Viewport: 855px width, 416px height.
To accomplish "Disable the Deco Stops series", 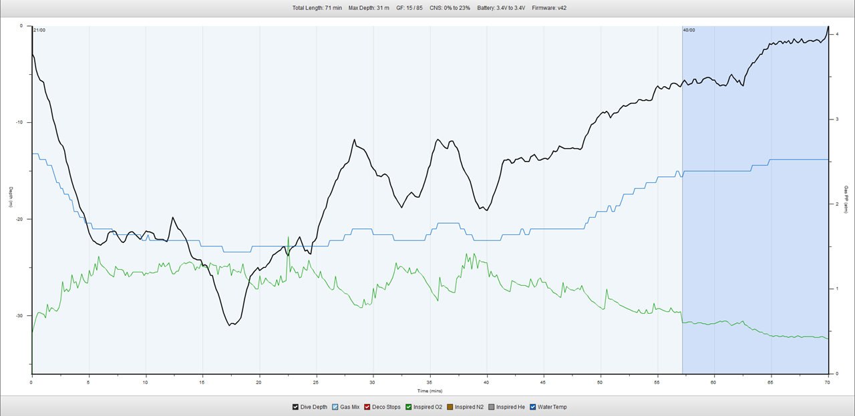I will point(367,407).
